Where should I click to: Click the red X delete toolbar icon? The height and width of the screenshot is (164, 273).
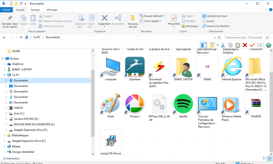pos(245,45)
